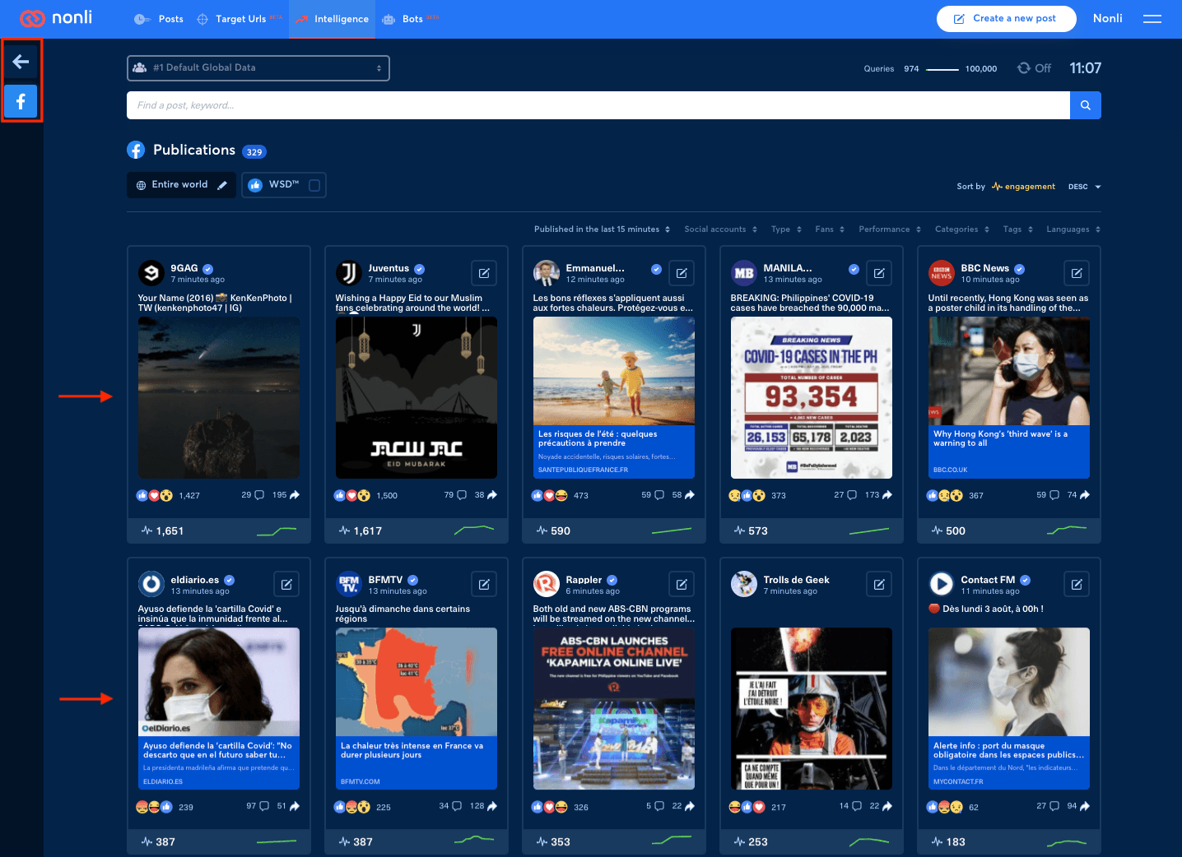The height and width of the screenshot is (857, 1182).
Task: Open the 'La chaleur très intense' article link
Action: click(x=416, y=763)
